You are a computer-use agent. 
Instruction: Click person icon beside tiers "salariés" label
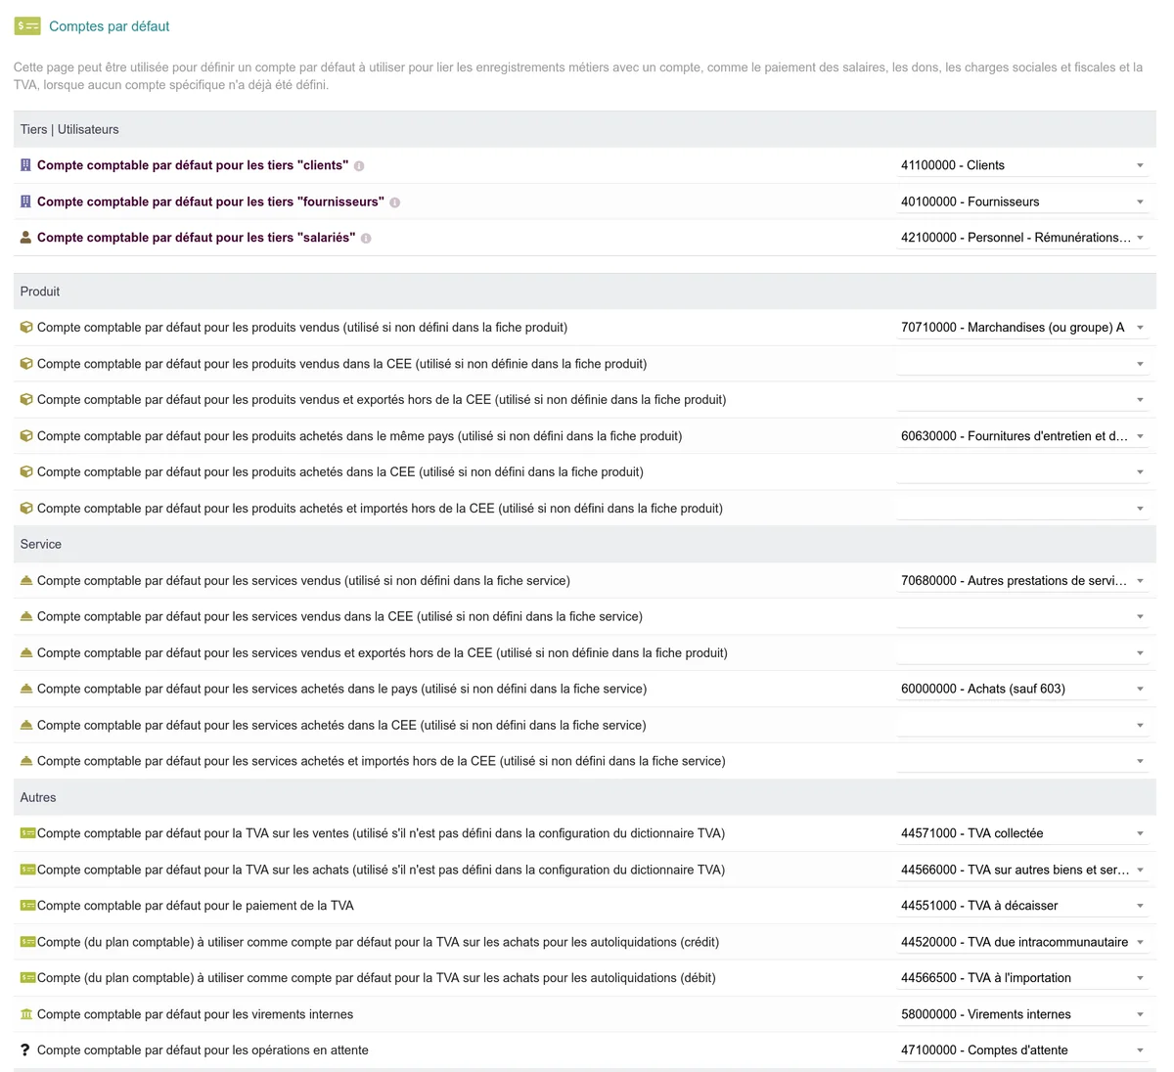(25, 238)
